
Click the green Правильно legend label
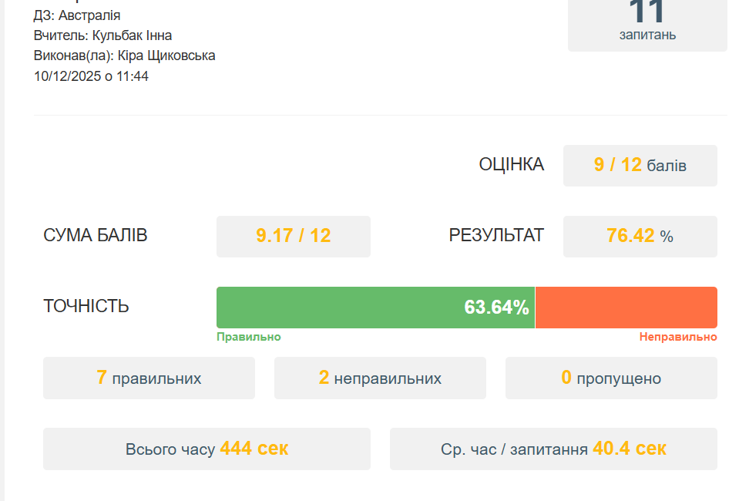click(x=248, y=338)
